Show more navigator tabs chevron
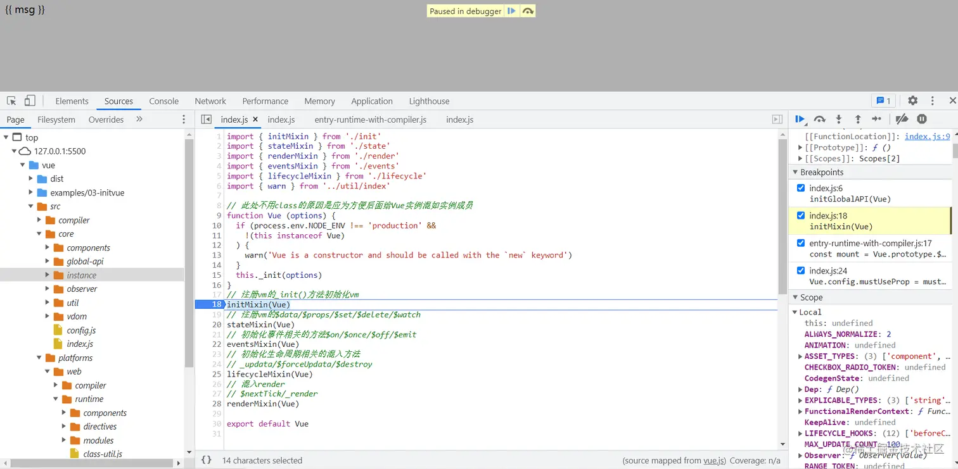This screenshot has height=469, width=958. point(139,119)
